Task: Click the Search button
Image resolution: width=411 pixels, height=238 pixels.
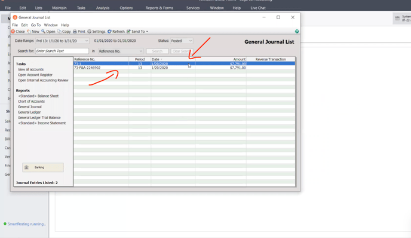Action: [x=157, y=51]
